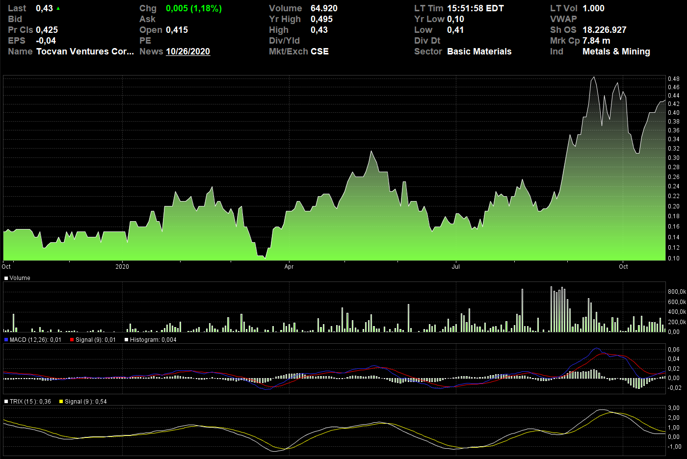The width and height of the screenshot is (687, 459).
Task: Click the last trade time 15:51:58 EDT
Action: click(x=476, y=8)
